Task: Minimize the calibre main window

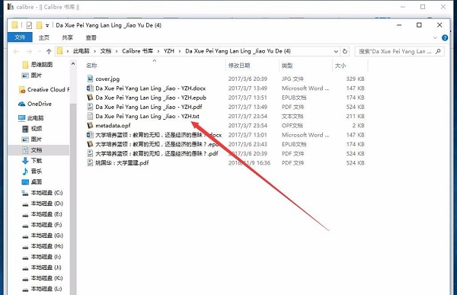Action: (403, 7)
